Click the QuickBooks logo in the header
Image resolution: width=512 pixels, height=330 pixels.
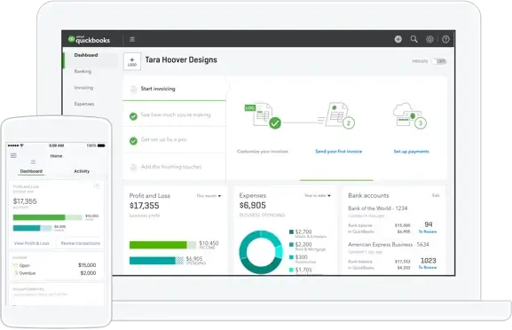(x=89, y=40)
